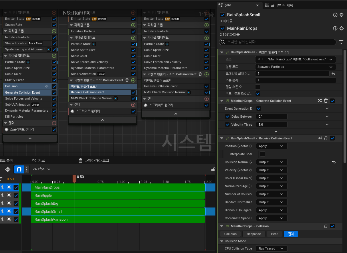
Task: Toggle 어트리뷰트 초깃값 checkbox
Action: click(x=258, y=94)
